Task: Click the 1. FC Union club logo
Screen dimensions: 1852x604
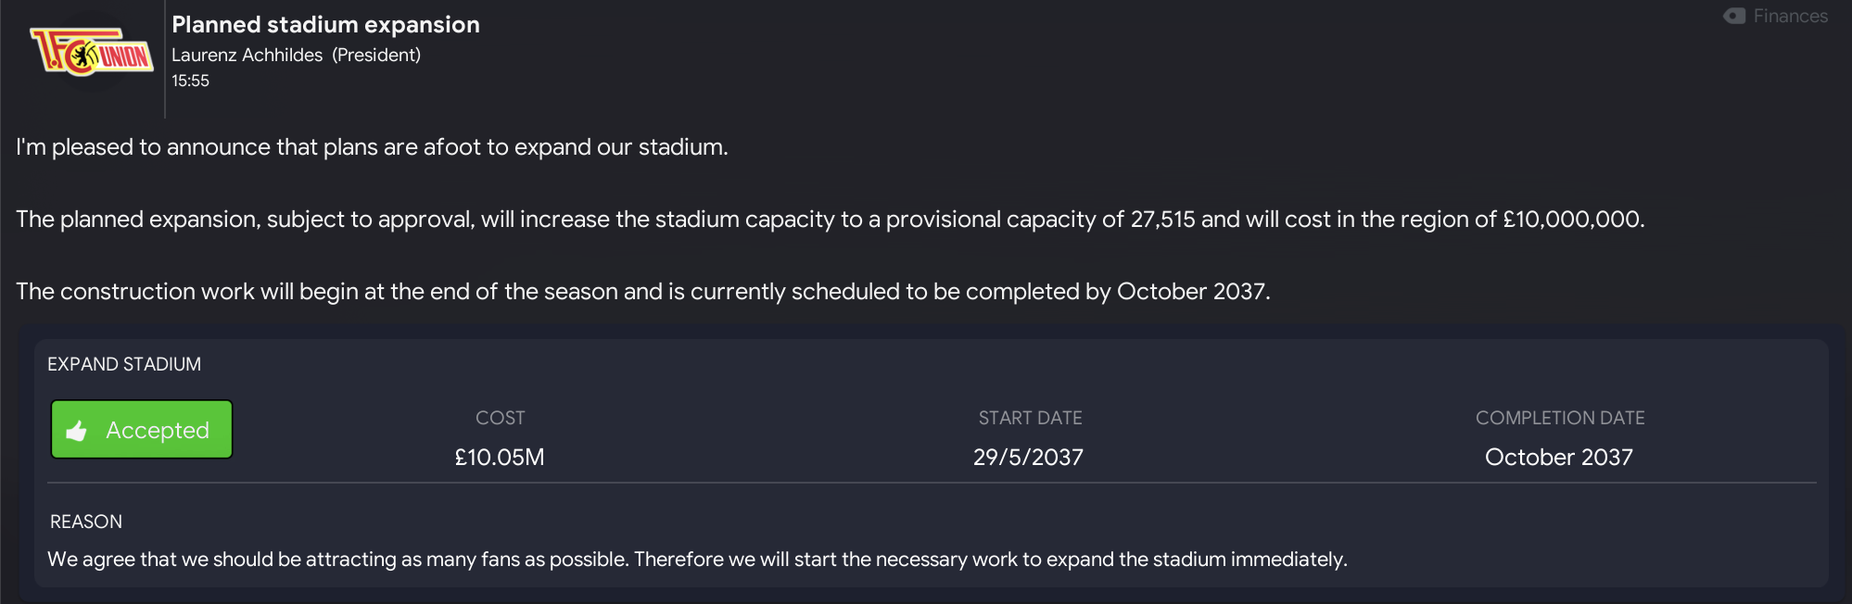Action: point(92,53)
